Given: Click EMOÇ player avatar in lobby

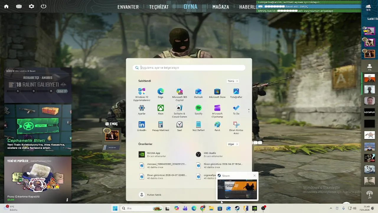Looking at the screenshot, I should [112, 135].
